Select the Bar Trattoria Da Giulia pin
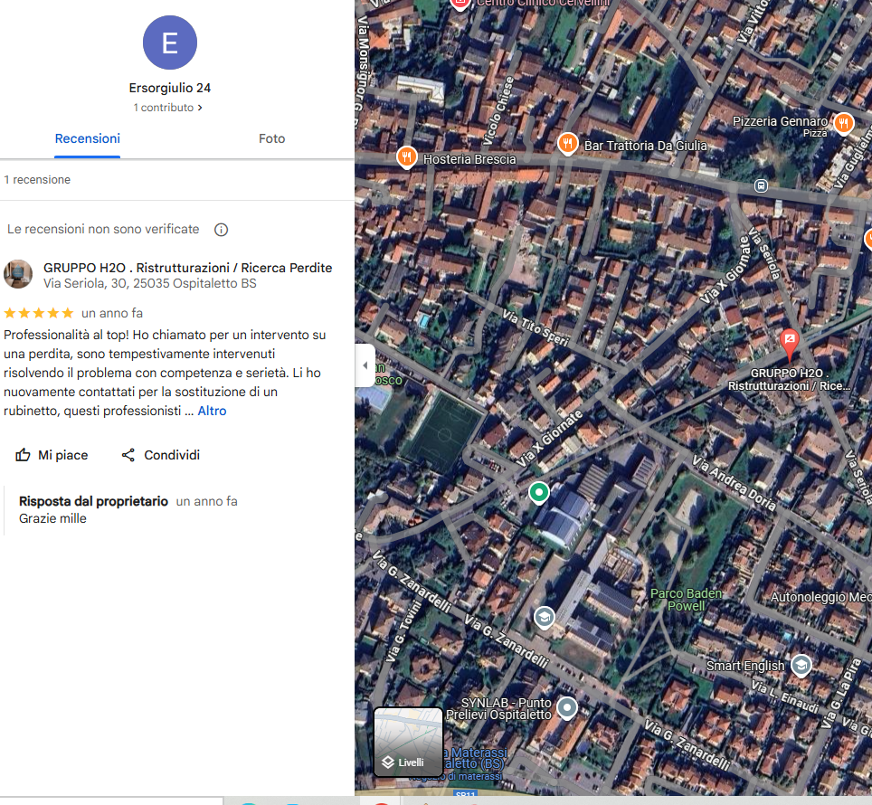 click(x=567, y=144)
